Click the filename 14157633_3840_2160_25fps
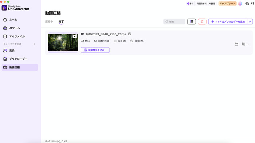 point(106,34)
